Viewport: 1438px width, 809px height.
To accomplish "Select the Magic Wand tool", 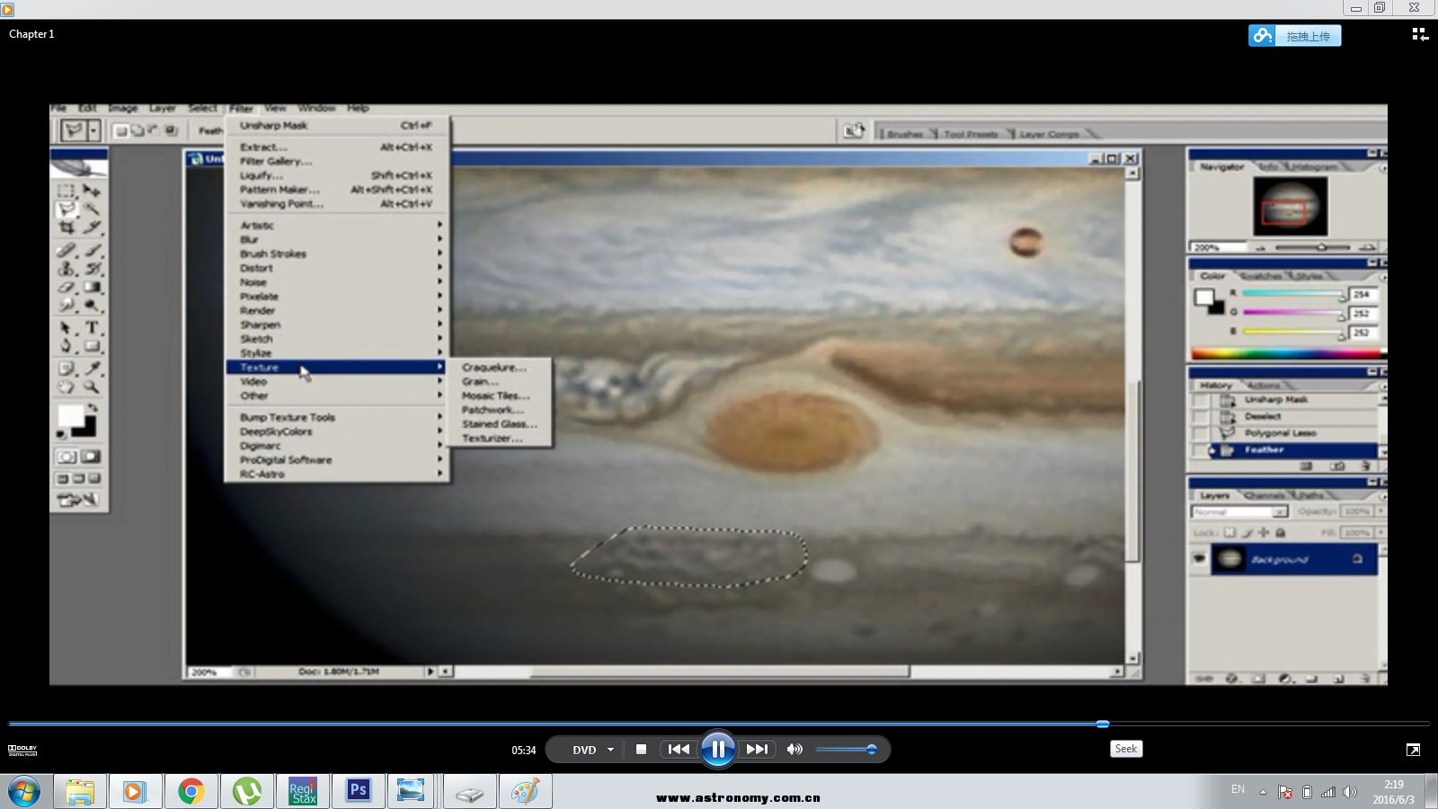I will (92, 209).
